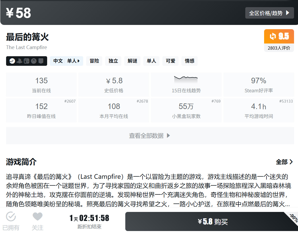Click the #769 rank label
This screenshot has height=235, width=298.
click(x=216, y=101)
